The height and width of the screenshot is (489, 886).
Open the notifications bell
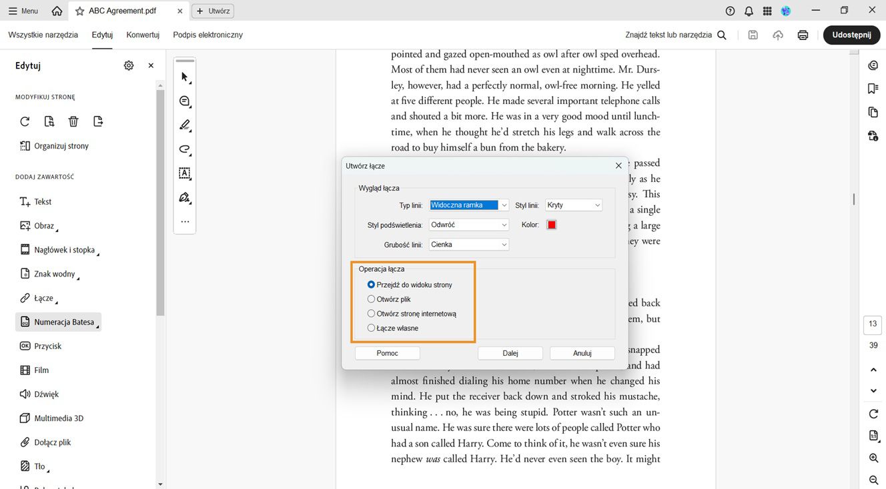[749, 11]
